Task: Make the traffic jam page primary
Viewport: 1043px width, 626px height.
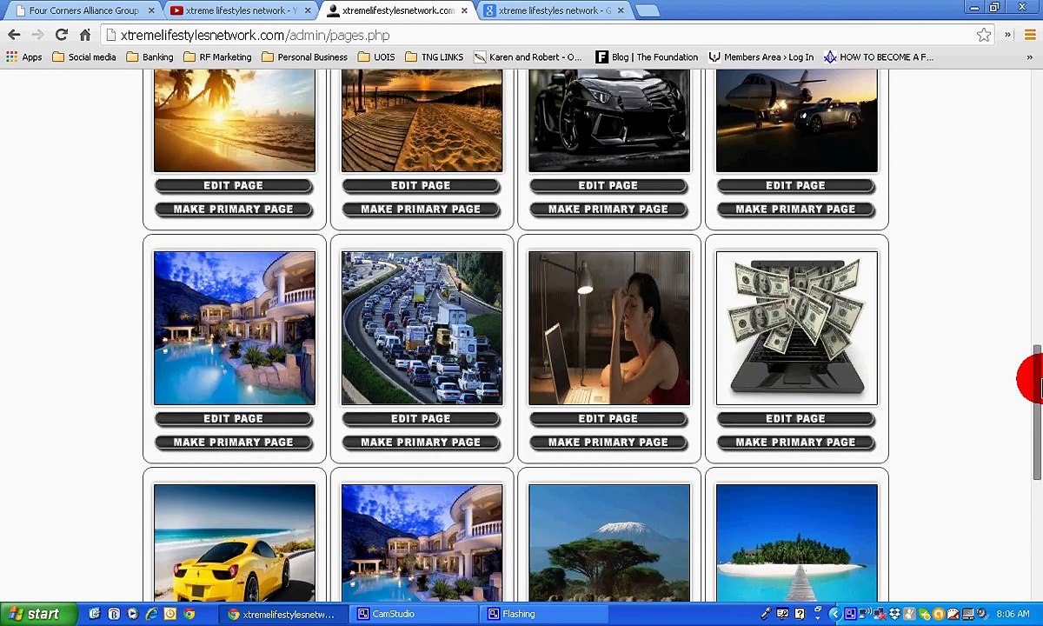Action: [421, 443]
